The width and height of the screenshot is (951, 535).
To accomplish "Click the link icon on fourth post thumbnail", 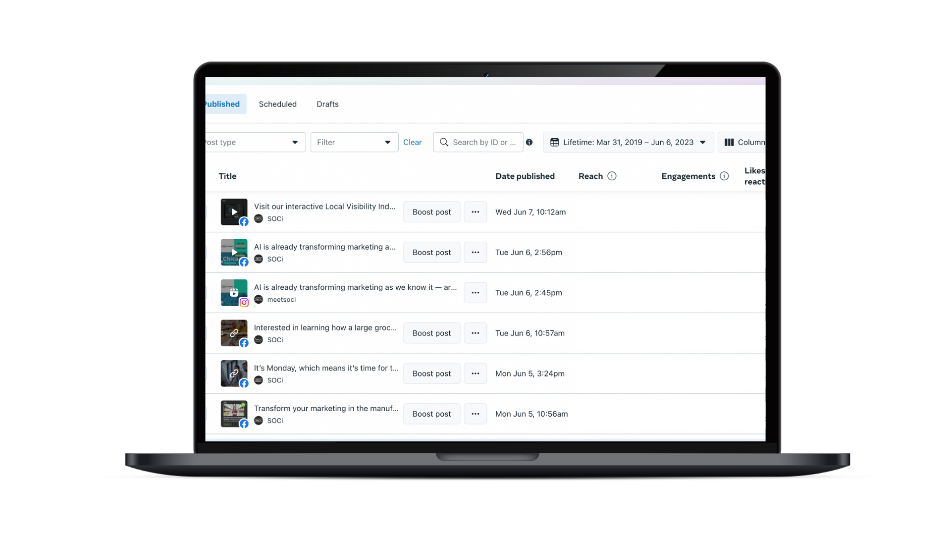I will [234, 332].
